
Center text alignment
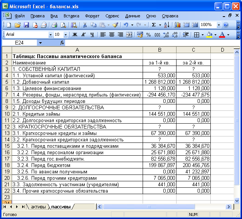tap(112, 35)
